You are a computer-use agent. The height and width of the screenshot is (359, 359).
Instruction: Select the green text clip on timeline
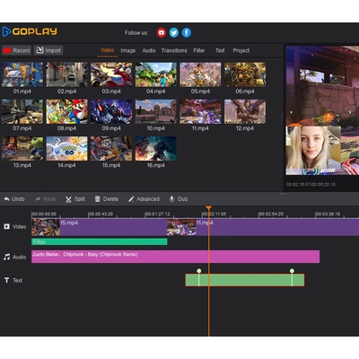click(245, 280)
